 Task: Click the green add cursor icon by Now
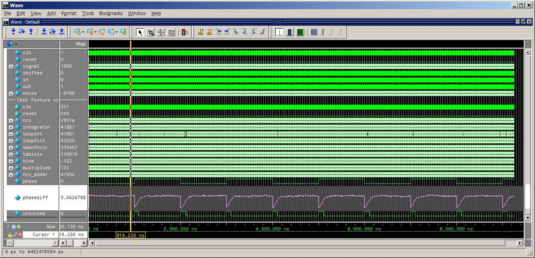[18, 227]
